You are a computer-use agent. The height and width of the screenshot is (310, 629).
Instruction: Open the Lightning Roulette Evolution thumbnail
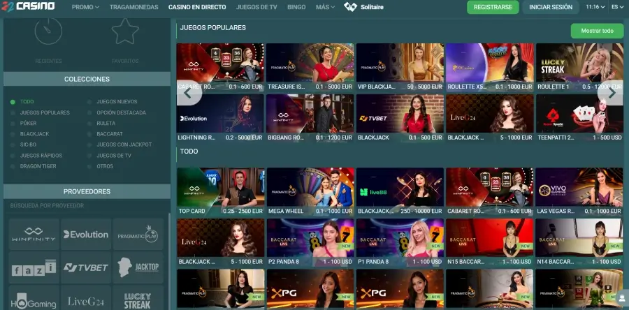point(220,114)
